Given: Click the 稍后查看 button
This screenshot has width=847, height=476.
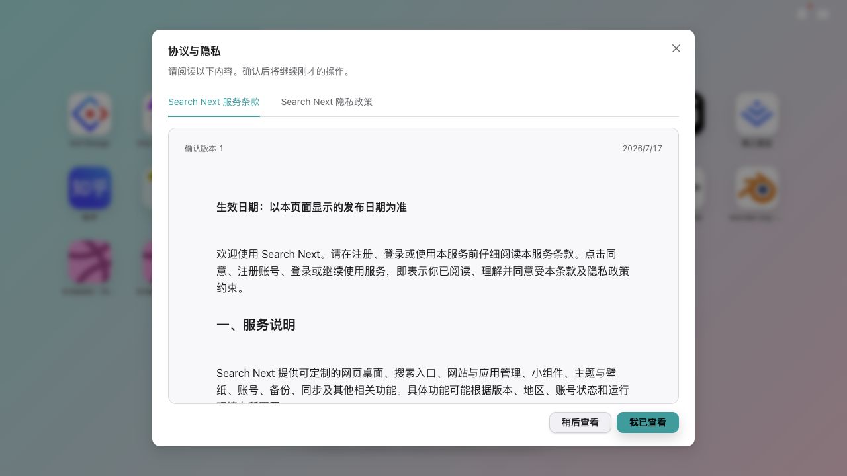Looking at the screenshot, I should [x=580, y=422].
